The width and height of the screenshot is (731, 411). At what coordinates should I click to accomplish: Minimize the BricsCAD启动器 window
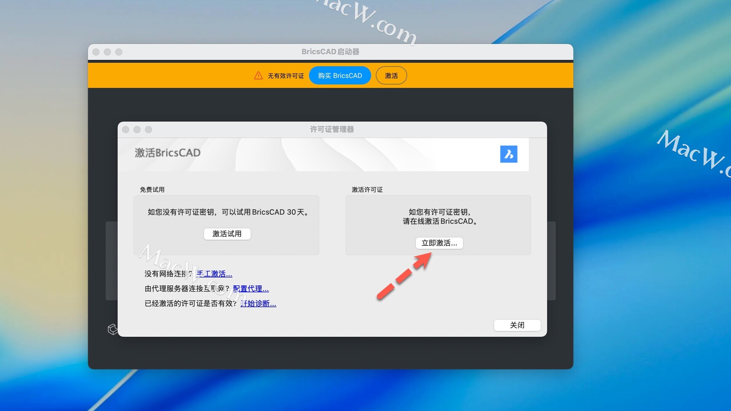(107, 52)
